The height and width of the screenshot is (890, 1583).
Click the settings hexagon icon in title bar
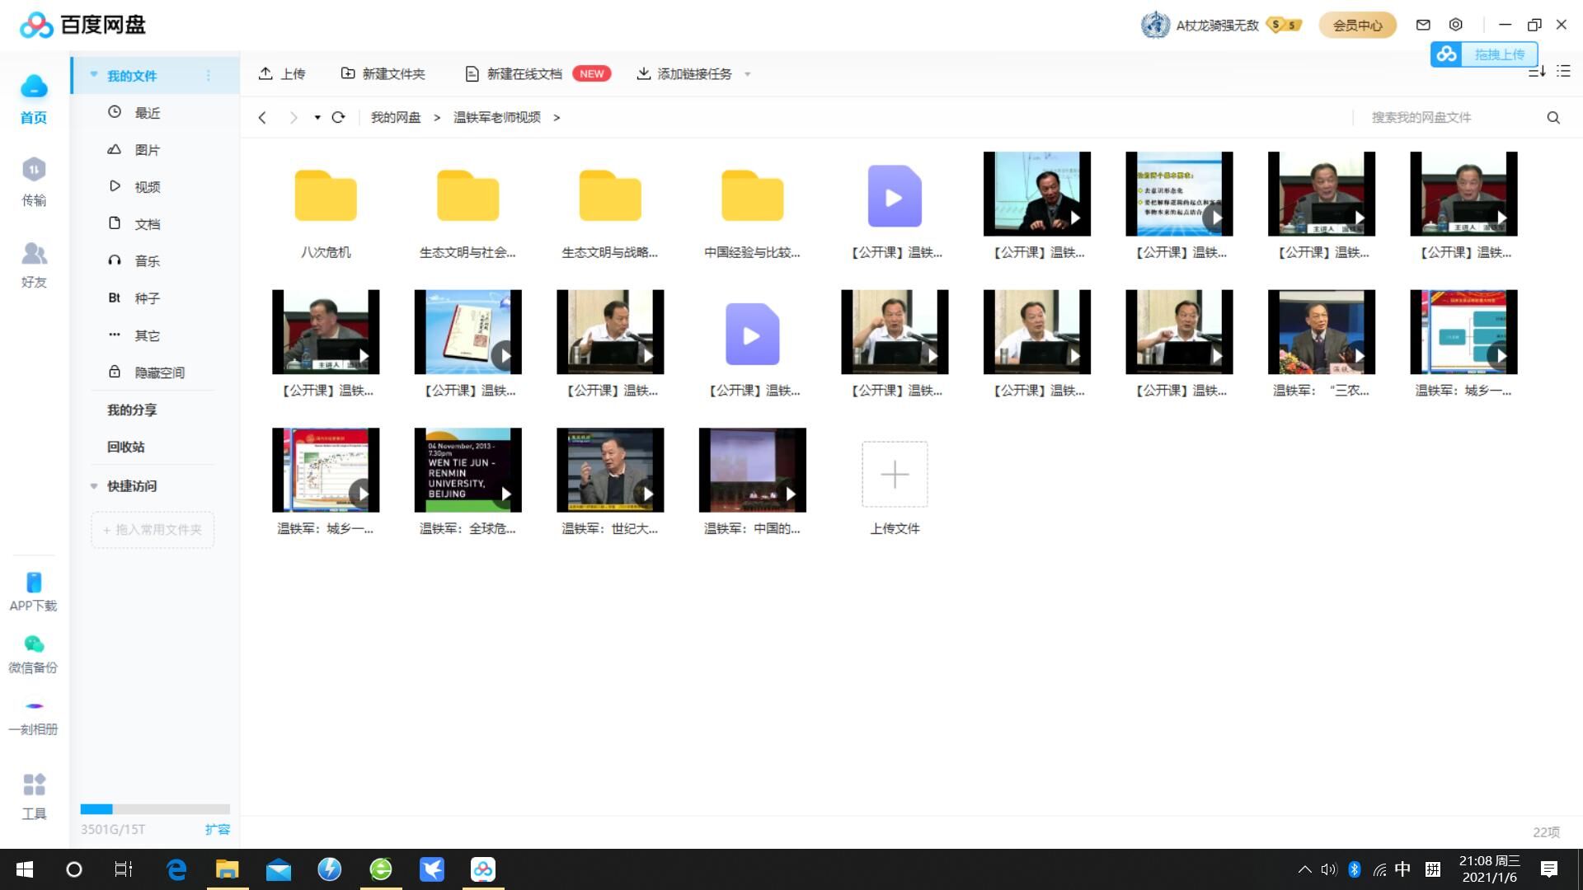(x=1456, y=25)
